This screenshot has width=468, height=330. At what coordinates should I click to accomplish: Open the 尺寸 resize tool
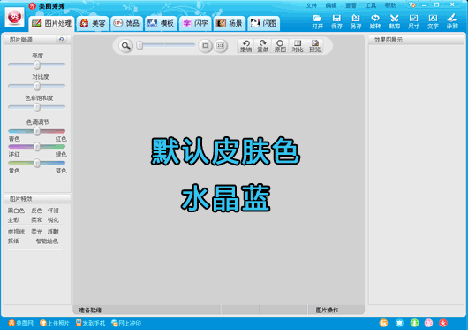pos(413,21)
